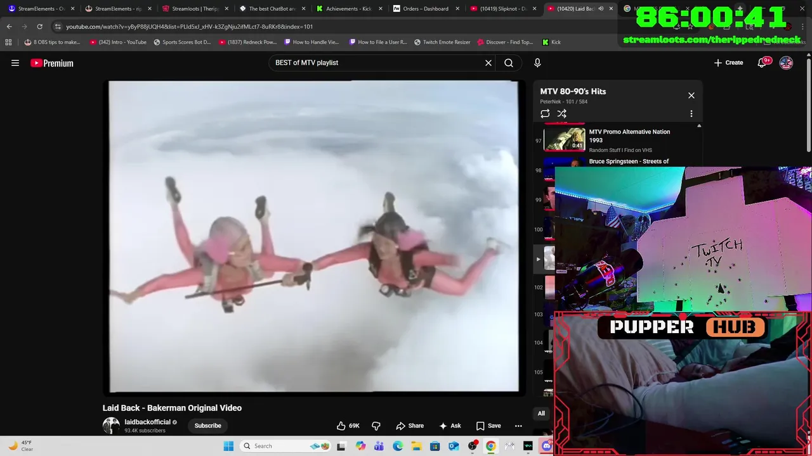Viewport: 812px width, 456px height.
Task: Open '(1837) Redneck Pow...' bookmark
Action: 247,42
